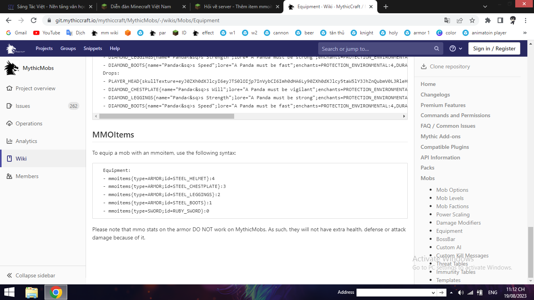Open the YouTube bookmark
Viewport: 534px width, 300px height.
point(47,33)
